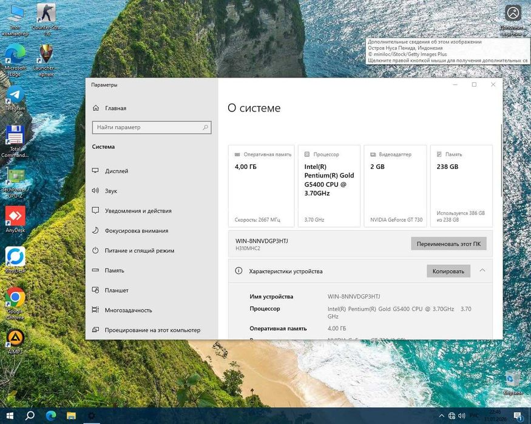Show hidden tray icons chevron
The image size is (531, 424).
tap(442, 416)
